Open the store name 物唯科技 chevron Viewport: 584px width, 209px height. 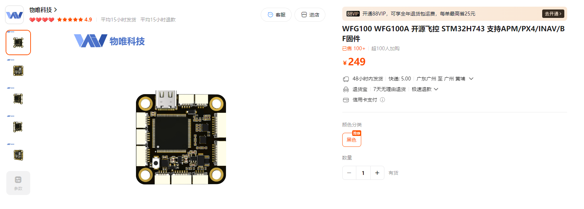(x=56, y=10)
